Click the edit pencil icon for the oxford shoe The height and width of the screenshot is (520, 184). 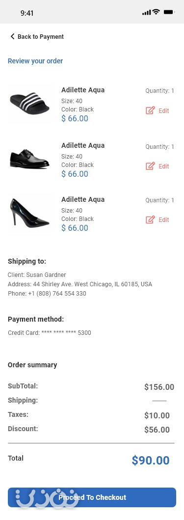coord(150,166)
